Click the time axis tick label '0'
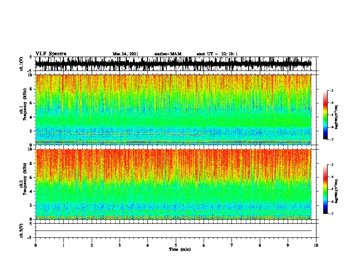 36,245
